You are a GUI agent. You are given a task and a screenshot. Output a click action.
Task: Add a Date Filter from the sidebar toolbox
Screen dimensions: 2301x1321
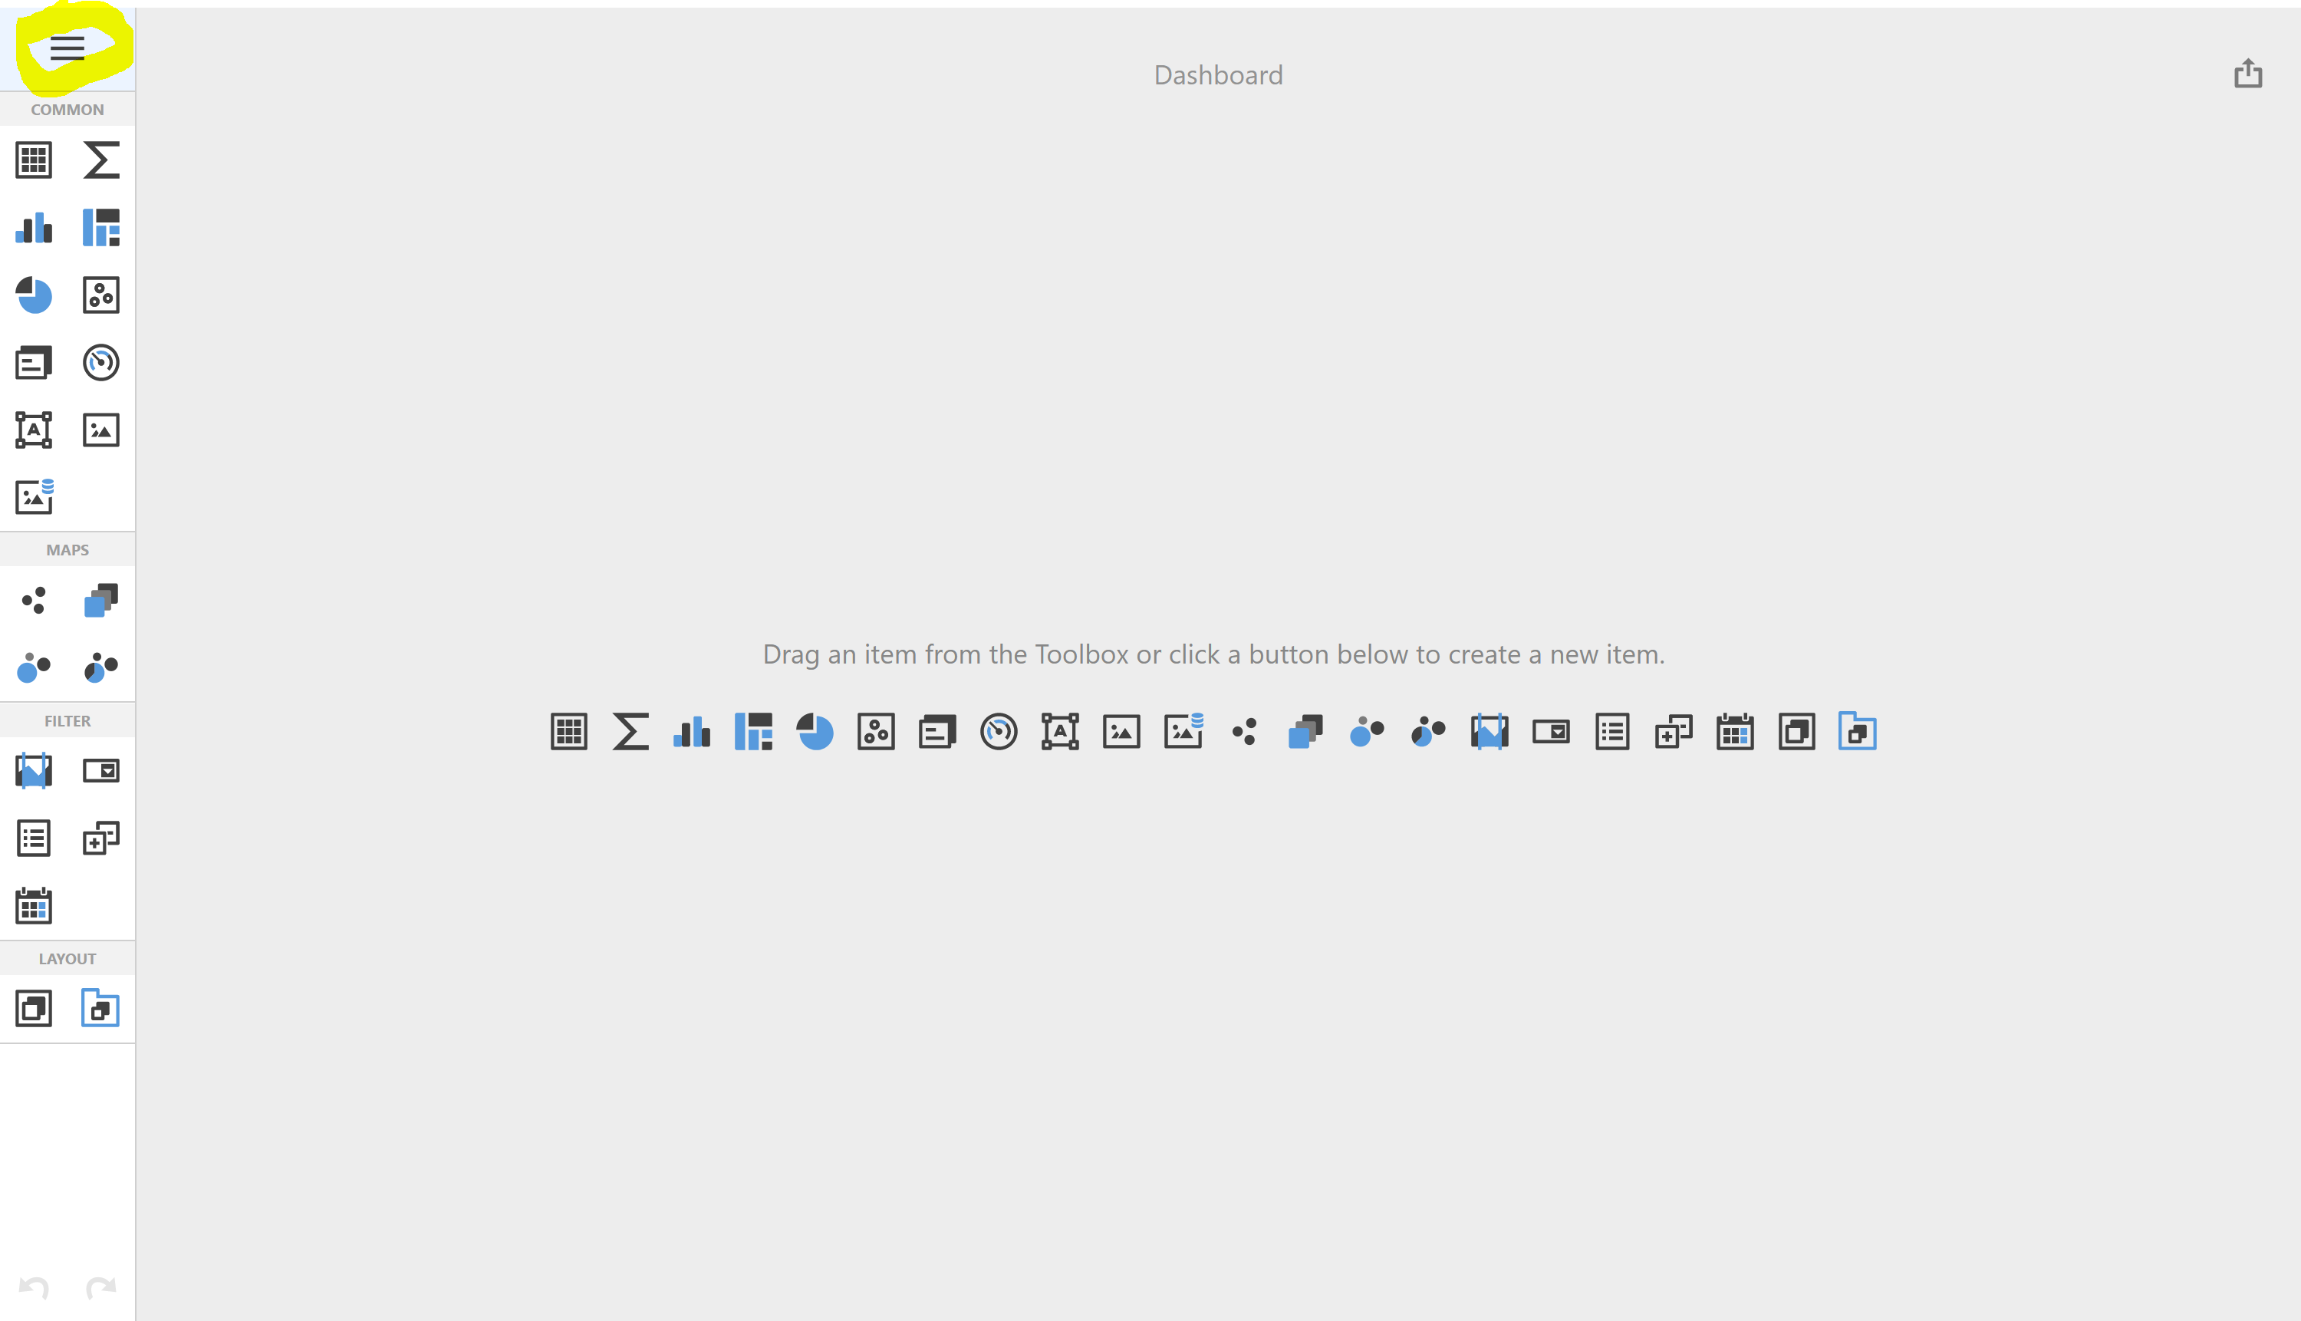34,905
